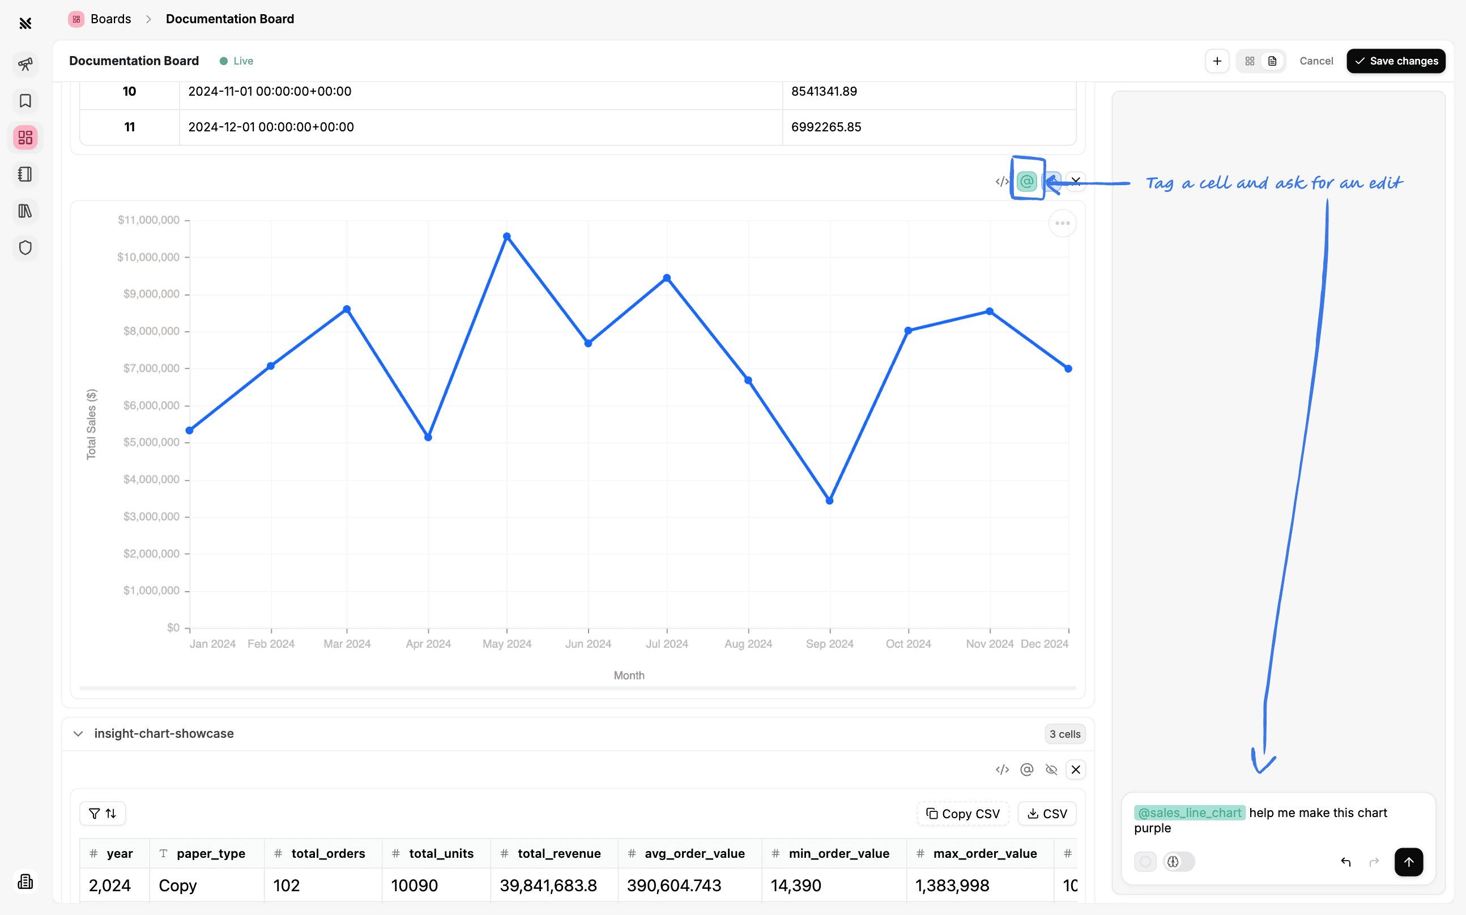The width and height of the screenshot is (1466, 915).
Task: Click the Documentation Board breadcrumb title
Action: pos(229,19)
